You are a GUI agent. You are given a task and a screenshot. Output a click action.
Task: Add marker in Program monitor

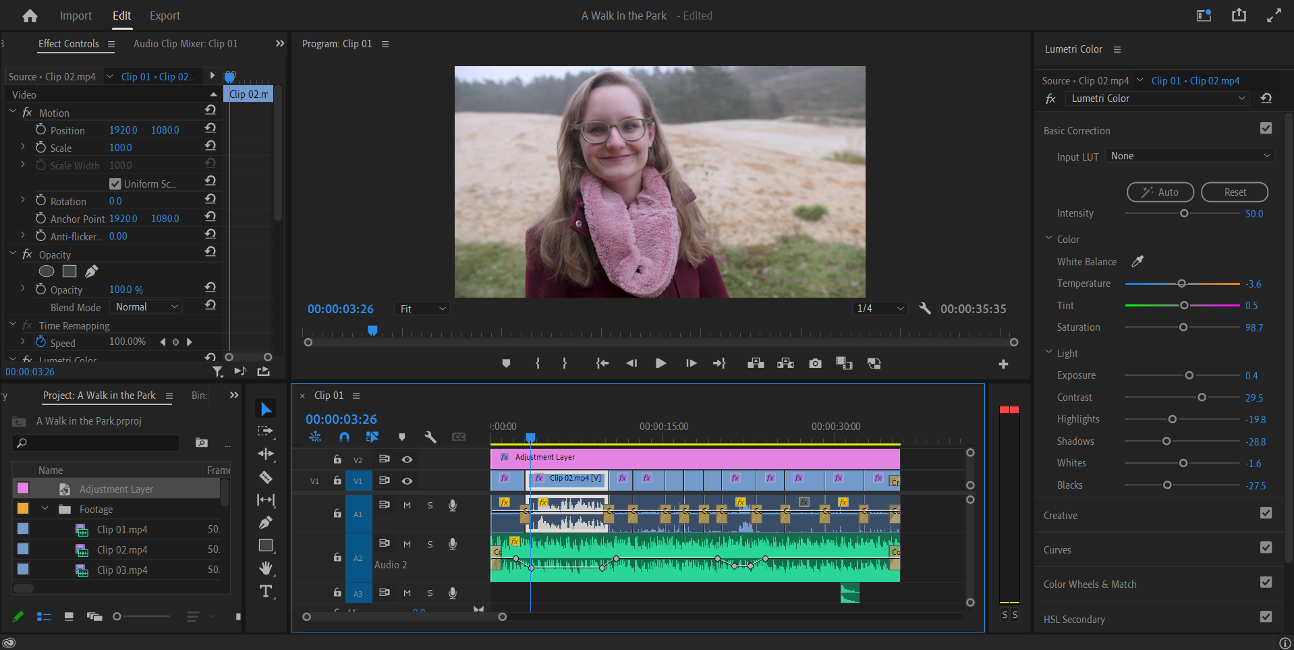[506, 363]
